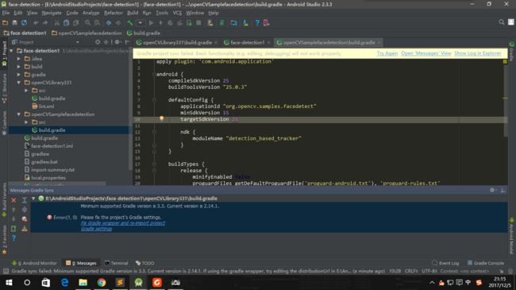Click the Gradle settings link
This screenshot has width=516, height=290.
click(96, 229)
